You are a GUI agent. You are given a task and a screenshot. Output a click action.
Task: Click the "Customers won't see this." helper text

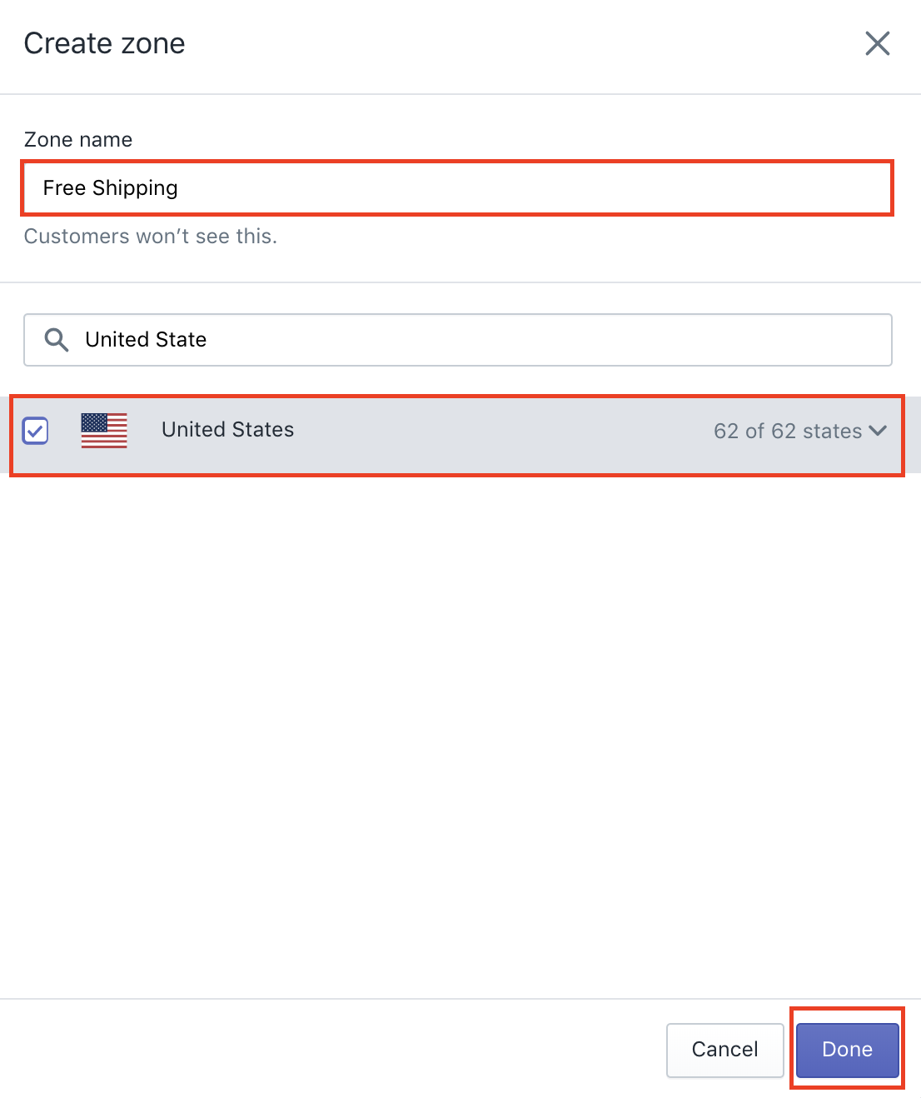tap(150, 237)
